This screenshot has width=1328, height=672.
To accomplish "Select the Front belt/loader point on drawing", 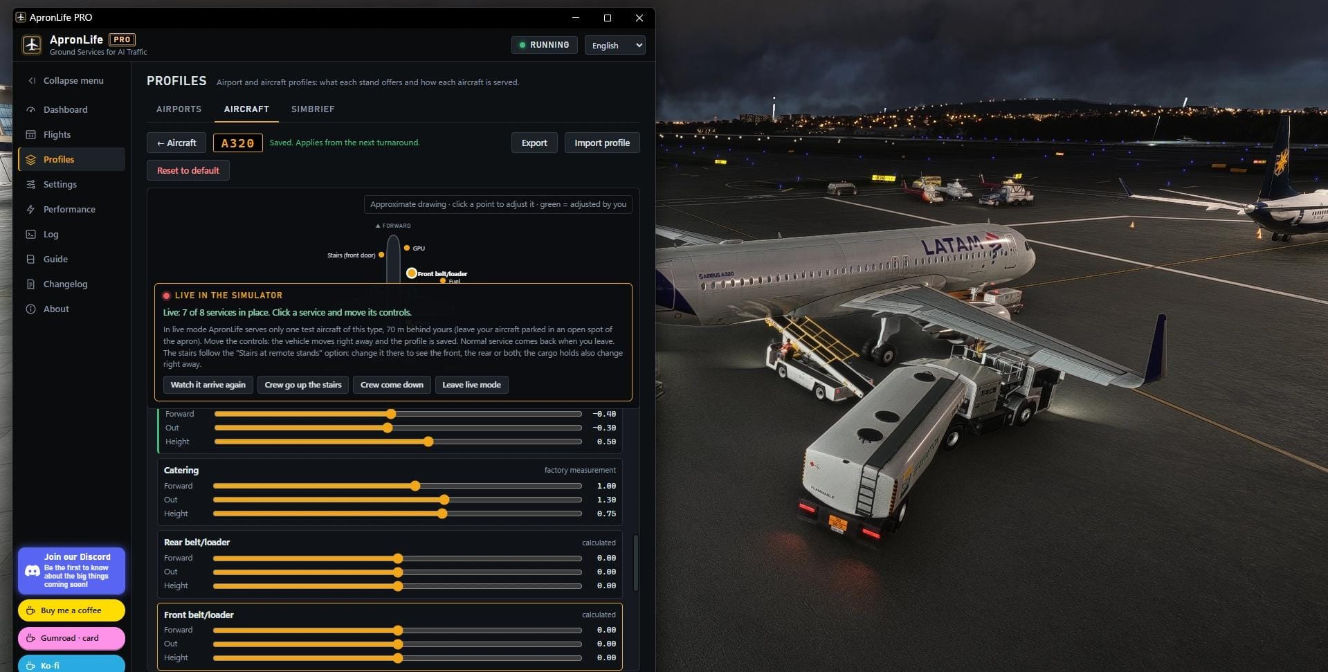I will tap(412, 273).
